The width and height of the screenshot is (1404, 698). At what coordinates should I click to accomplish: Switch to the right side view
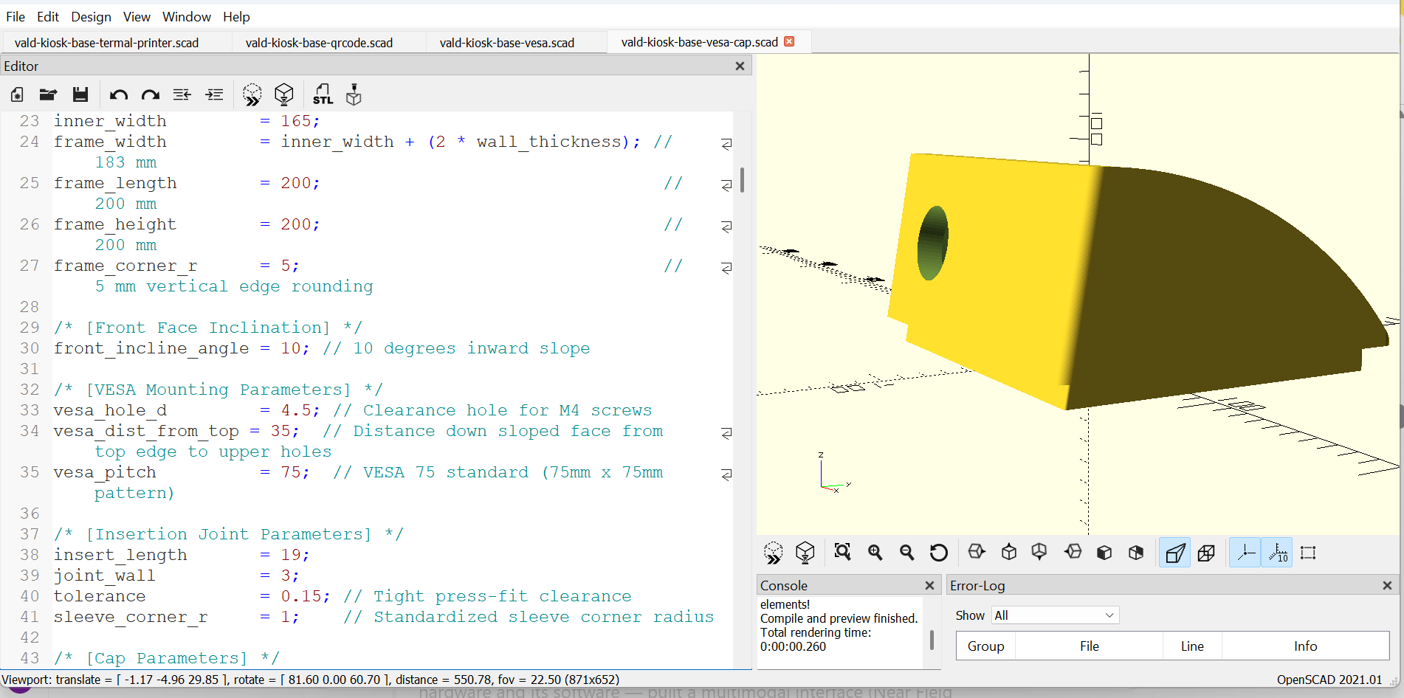(x=977, y=553)
